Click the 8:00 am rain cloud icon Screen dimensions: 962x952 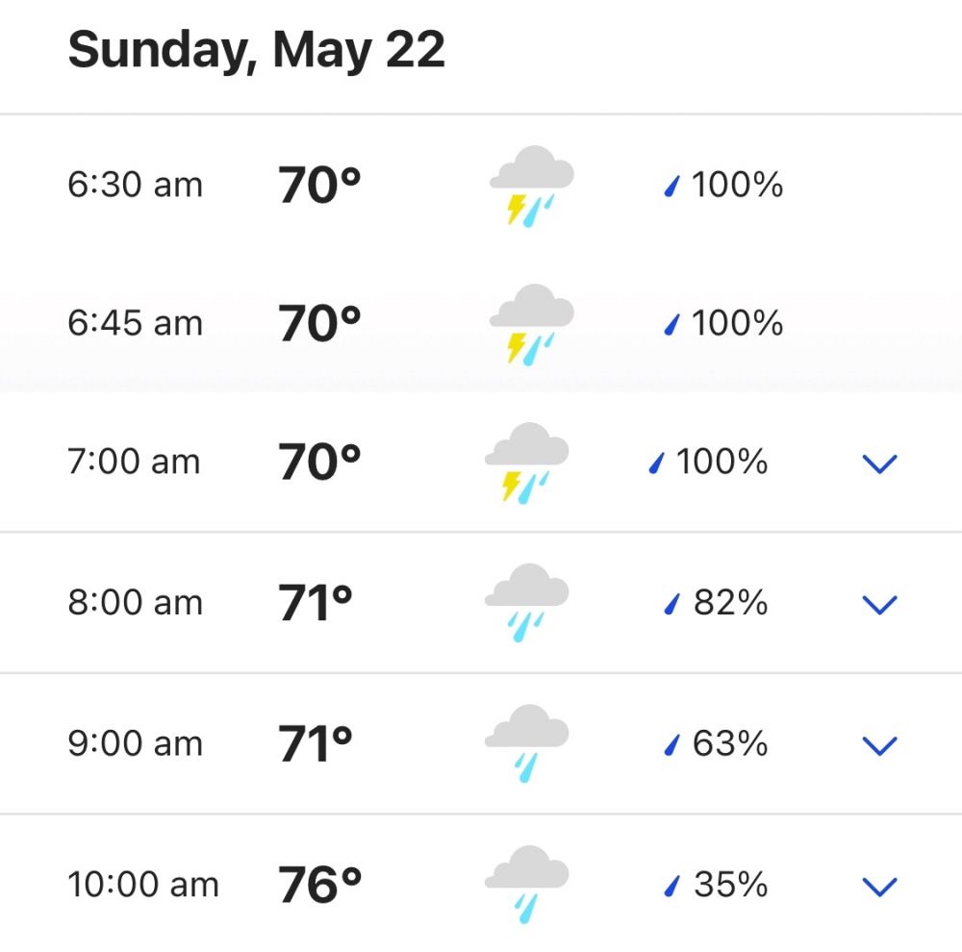pos(526,603)
